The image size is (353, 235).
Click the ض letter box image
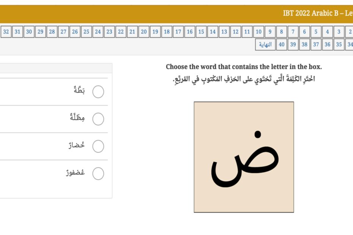coord(244,157)
